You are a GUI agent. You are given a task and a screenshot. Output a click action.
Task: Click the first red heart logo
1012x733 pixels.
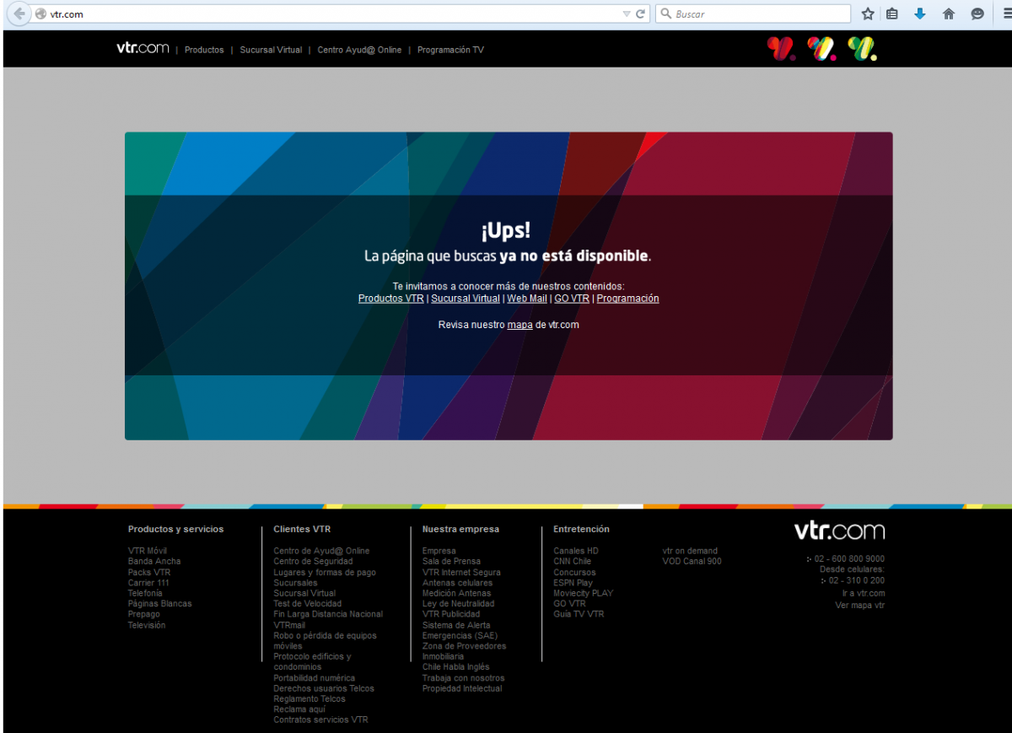click(781, 49)
